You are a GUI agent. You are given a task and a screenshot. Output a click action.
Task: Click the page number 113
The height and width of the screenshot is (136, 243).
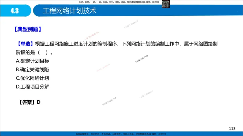click(232, 128)
